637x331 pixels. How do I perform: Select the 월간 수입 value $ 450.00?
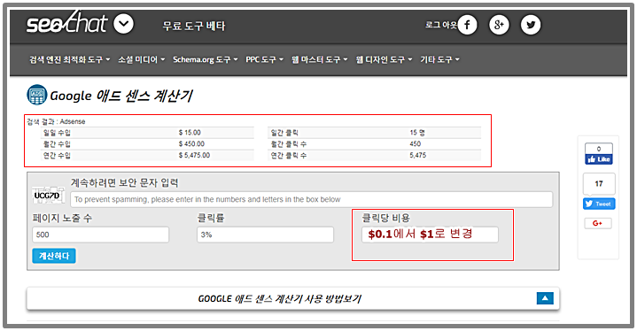[x=191, y=144]
